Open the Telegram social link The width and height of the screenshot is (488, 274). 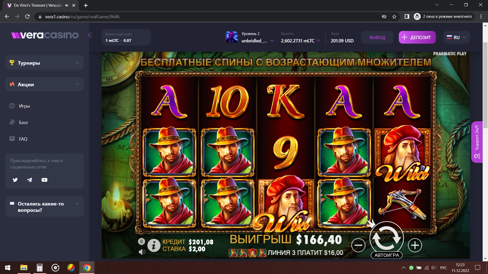30,180
